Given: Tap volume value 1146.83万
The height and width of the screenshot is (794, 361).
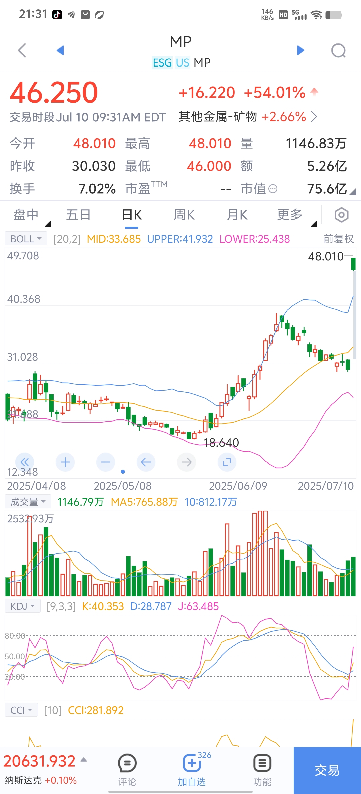Looking at the screenshot, I should point(316,144).
